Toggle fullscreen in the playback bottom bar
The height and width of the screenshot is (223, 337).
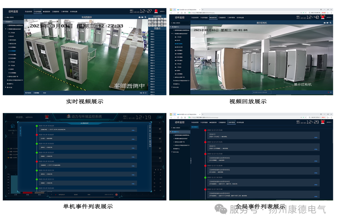click(x=331, y=93)
